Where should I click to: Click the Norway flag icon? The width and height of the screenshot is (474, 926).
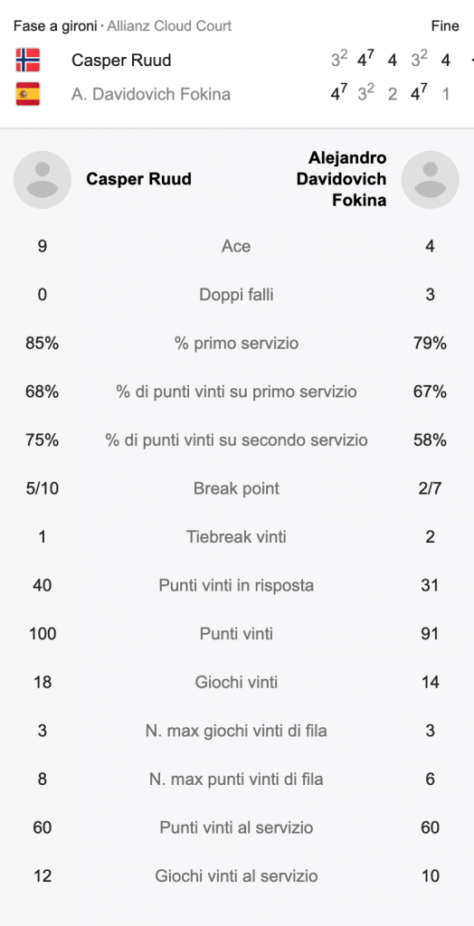[28, 61]
